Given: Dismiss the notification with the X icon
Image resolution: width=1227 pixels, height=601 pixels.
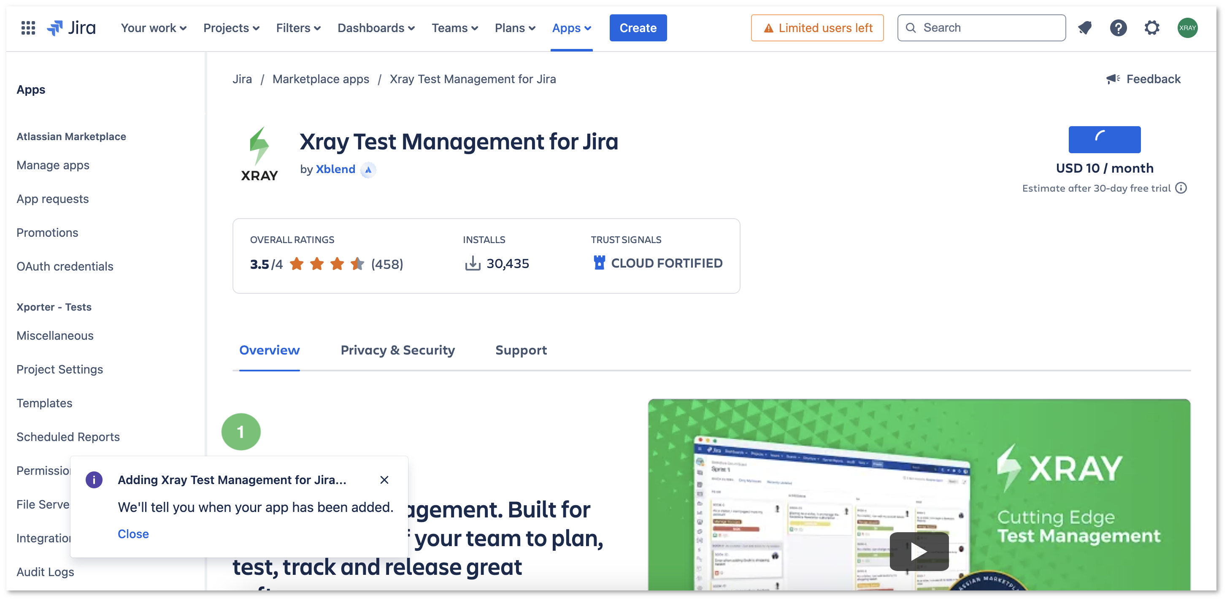Looking at the screenshot, I should (384, 479).
